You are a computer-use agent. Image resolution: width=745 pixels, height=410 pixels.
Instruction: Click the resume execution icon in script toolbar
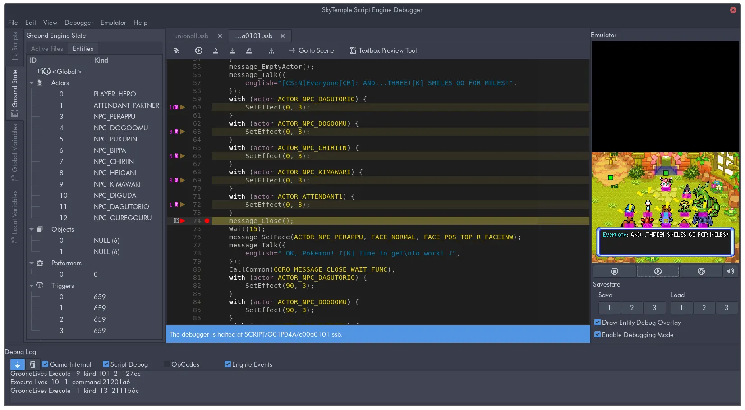coord(198,50)
